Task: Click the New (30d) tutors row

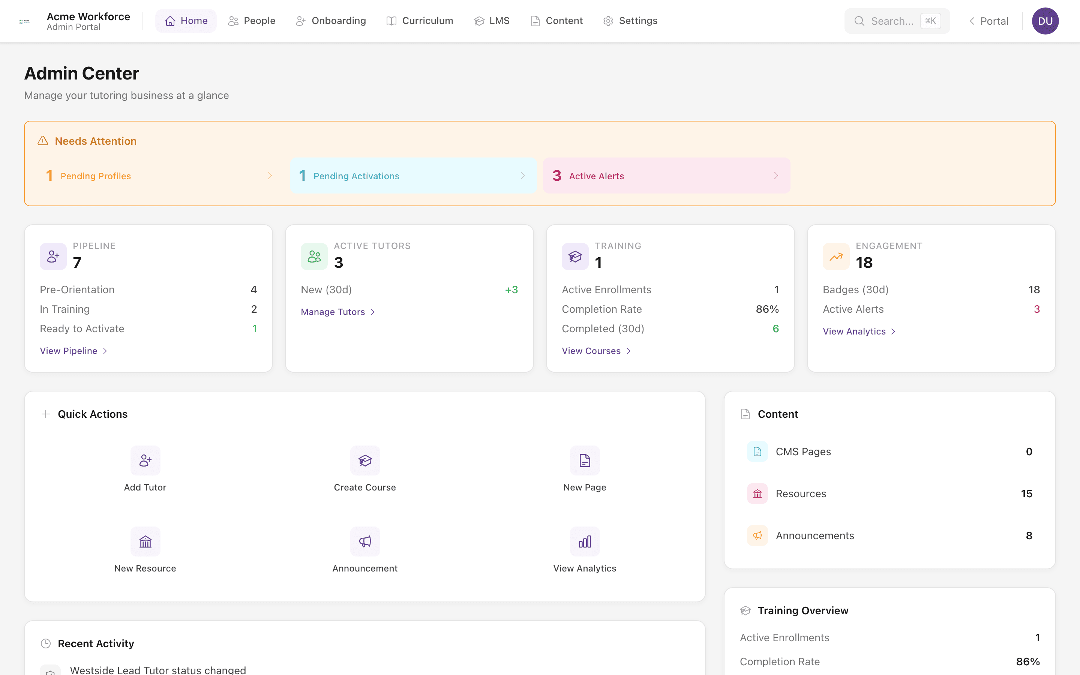Action: 409,290
